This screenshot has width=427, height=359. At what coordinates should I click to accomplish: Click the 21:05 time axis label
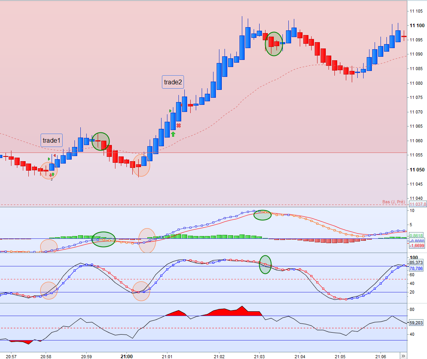click(x=340, y=357)
